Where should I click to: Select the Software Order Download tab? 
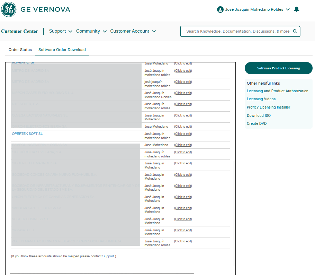coord(62,50)
